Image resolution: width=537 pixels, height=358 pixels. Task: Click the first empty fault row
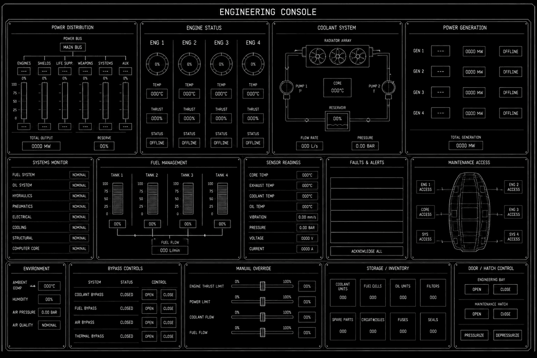coord(367,183)
